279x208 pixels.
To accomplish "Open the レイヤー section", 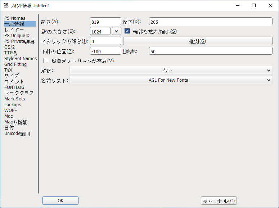I will tap(14, 30).
